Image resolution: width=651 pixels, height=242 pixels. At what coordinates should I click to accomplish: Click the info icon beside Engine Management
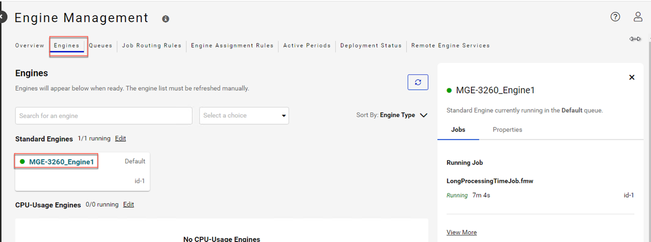[x=166, y=19]
